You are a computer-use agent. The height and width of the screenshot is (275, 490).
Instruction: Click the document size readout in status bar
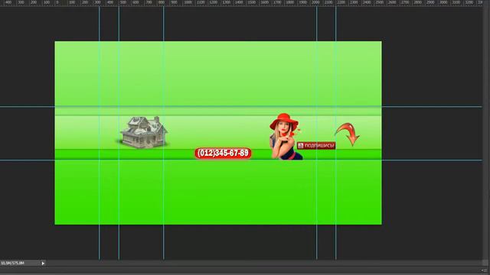point(13,264)
